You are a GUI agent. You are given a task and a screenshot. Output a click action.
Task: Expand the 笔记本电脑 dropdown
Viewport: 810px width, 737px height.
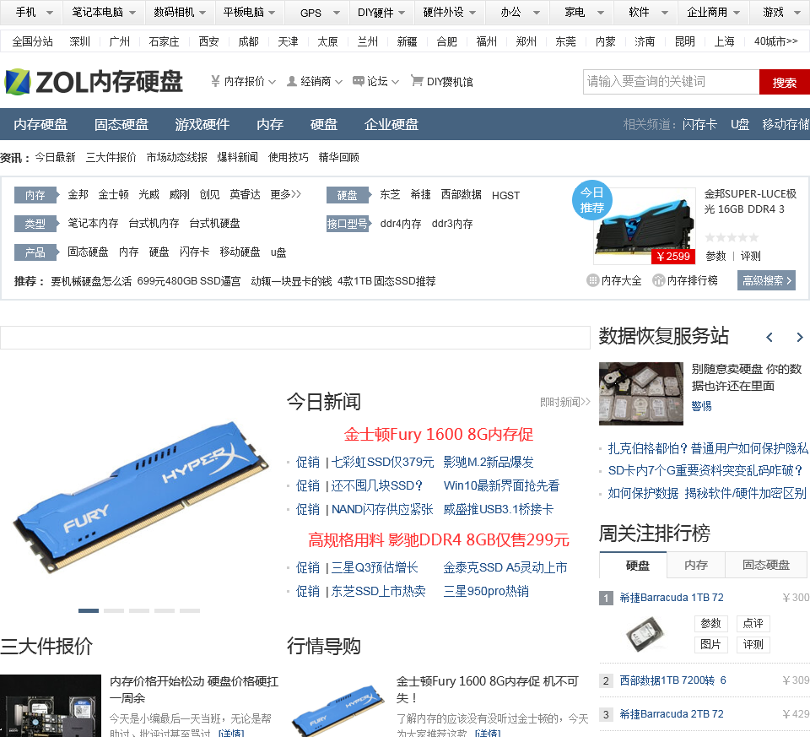click(132, 13)
